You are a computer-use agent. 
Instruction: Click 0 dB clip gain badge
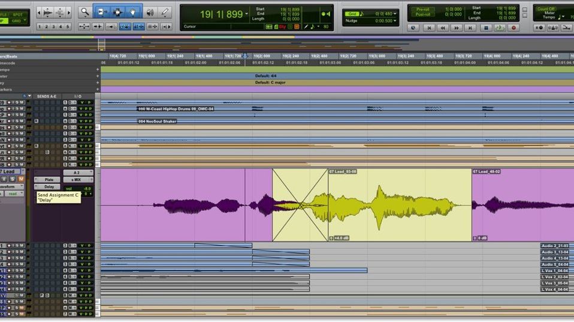[480, 238]
